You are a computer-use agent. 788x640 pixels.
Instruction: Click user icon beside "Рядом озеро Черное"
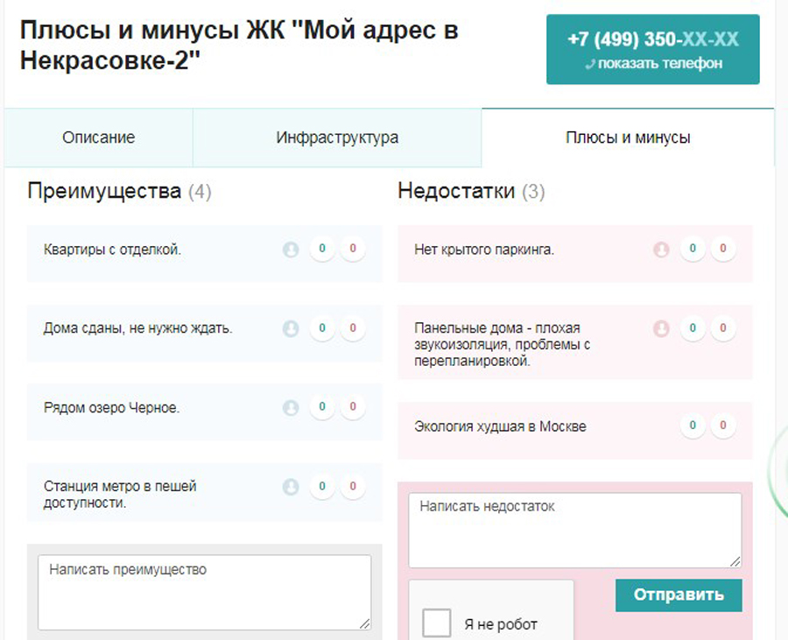[x=291, y=407]
